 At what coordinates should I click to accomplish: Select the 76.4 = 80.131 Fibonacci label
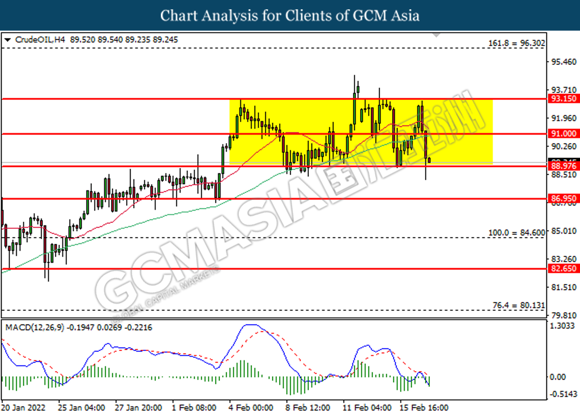pyautogui.click(x=519, y=305)
